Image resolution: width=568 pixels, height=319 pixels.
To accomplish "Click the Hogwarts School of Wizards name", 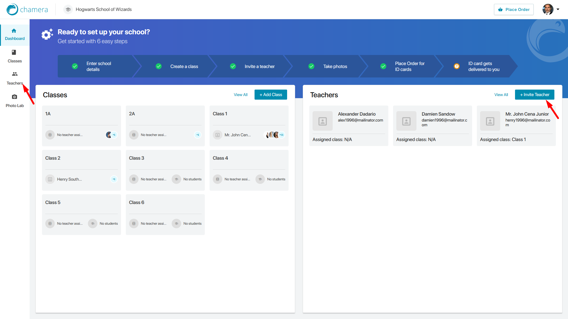I will (x=104, y=9).
